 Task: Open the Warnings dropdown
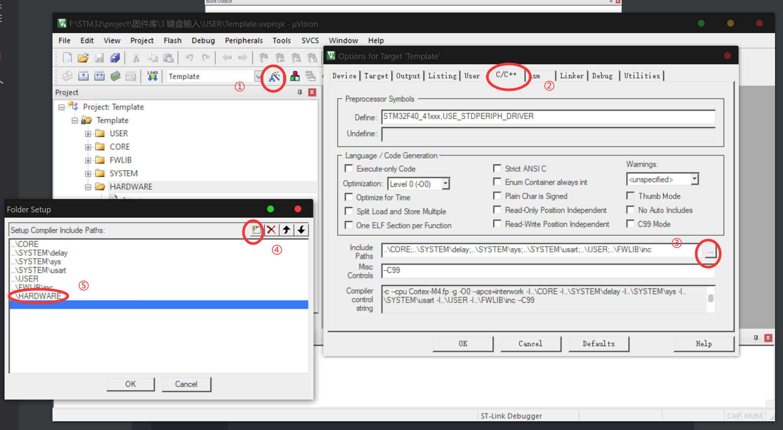tap(694, 179)
